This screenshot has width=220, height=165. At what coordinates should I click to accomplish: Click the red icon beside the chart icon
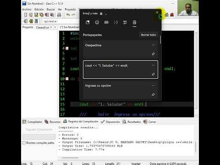[172, 15]
